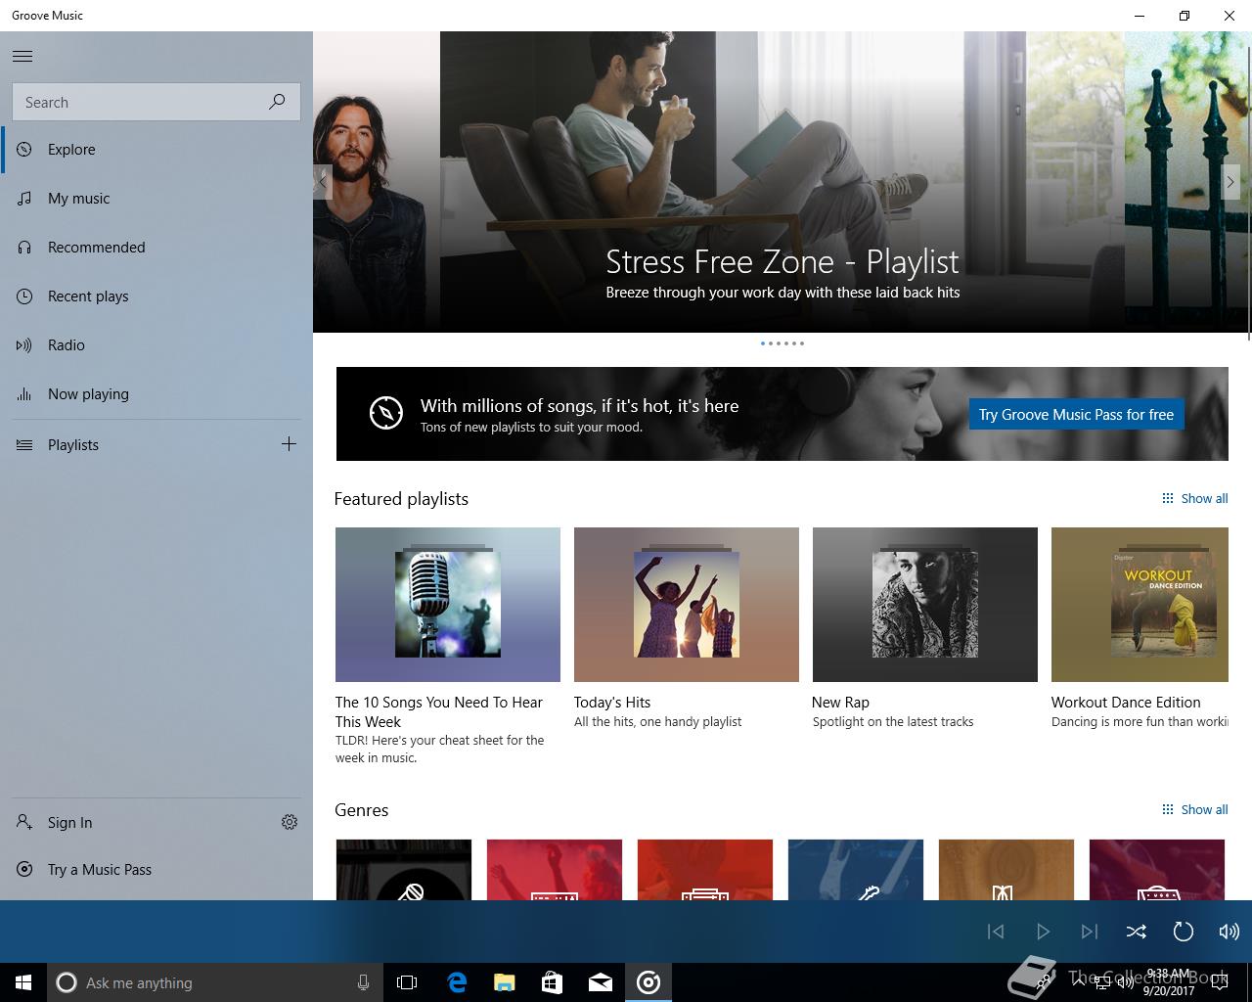Open the hamburger navigation menu
The width and height of the screenshot is (1252, 1002).
pos(22,56)
